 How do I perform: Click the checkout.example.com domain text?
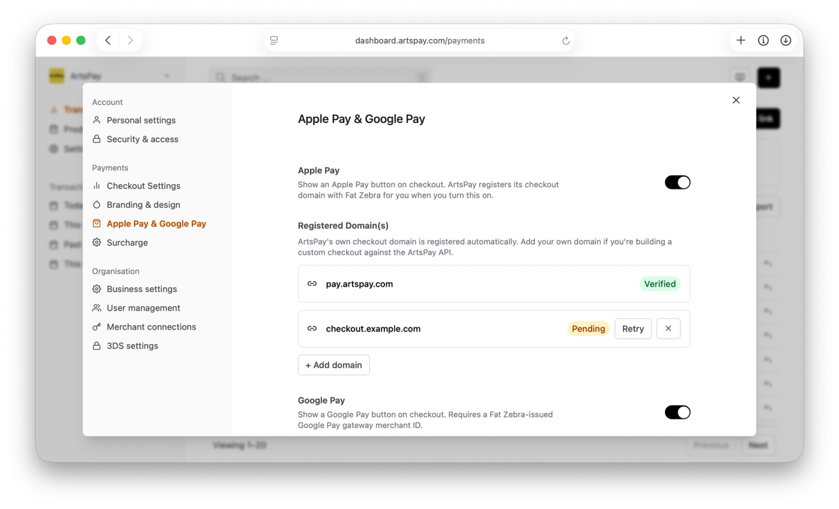[x=373, y=329]
